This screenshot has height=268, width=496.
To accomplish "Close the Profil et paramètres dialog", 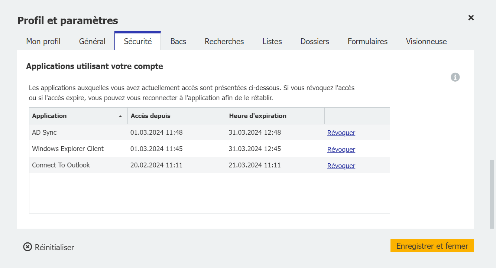I will [x=471, y=17].
